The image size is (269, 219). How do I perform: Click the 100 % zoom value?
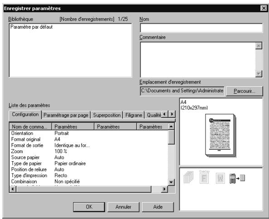click(x=61, y=151)
